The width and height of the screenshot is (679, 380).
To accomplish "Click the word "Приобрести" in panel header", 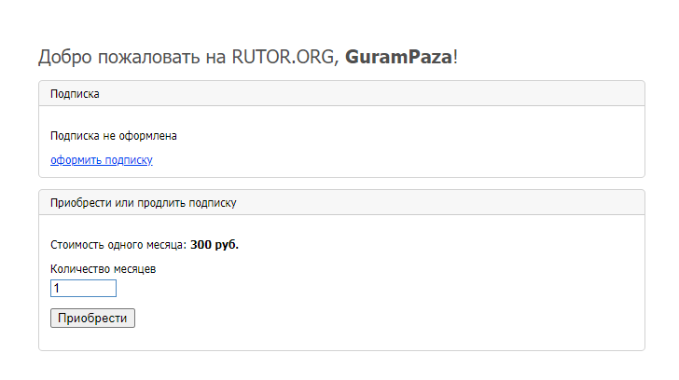I will click(x=80, y=203).
